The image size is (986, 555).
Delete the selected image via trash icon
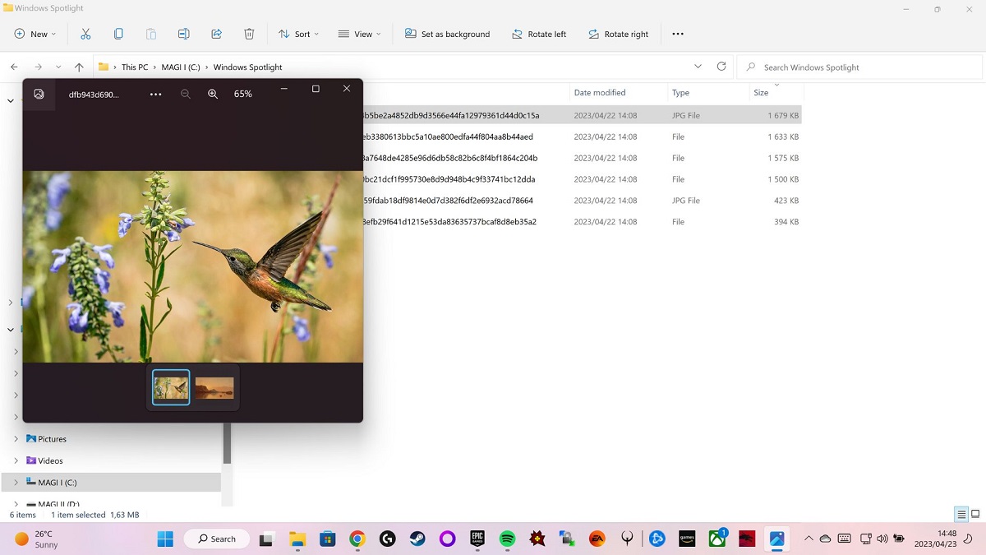[249, 34]
